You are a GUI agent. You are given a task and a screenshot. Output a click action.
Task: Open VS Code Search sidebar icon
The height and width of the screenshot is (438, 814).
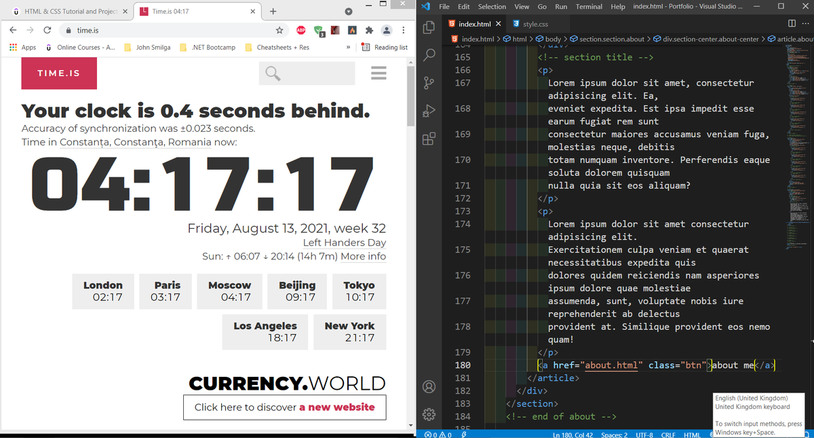coord(429,55)
